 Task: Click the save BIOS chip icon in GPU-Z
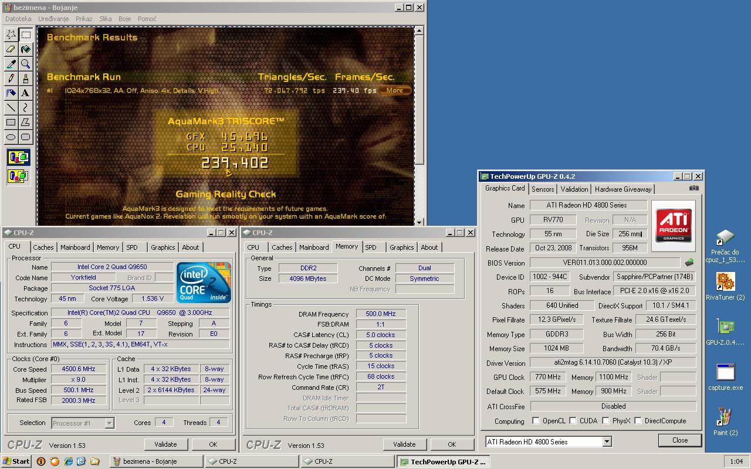[x=689, y=263]
